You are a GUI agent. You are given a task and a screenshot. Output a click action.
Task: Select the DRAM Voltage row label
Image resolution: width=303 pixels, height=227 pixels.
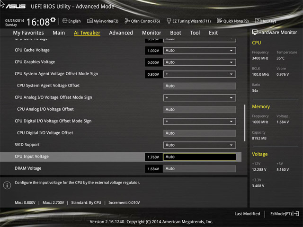[28, 168]
